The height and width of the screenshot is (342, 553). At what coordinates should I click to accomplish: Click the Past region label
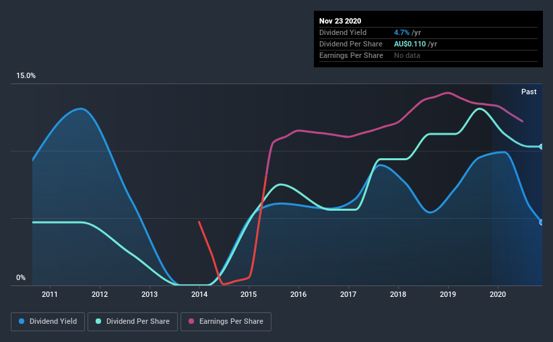click(x=529, y=92)
